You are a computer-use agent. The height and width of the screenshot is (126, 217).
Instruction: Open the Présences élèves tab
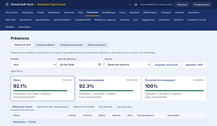tap(46, 45)
